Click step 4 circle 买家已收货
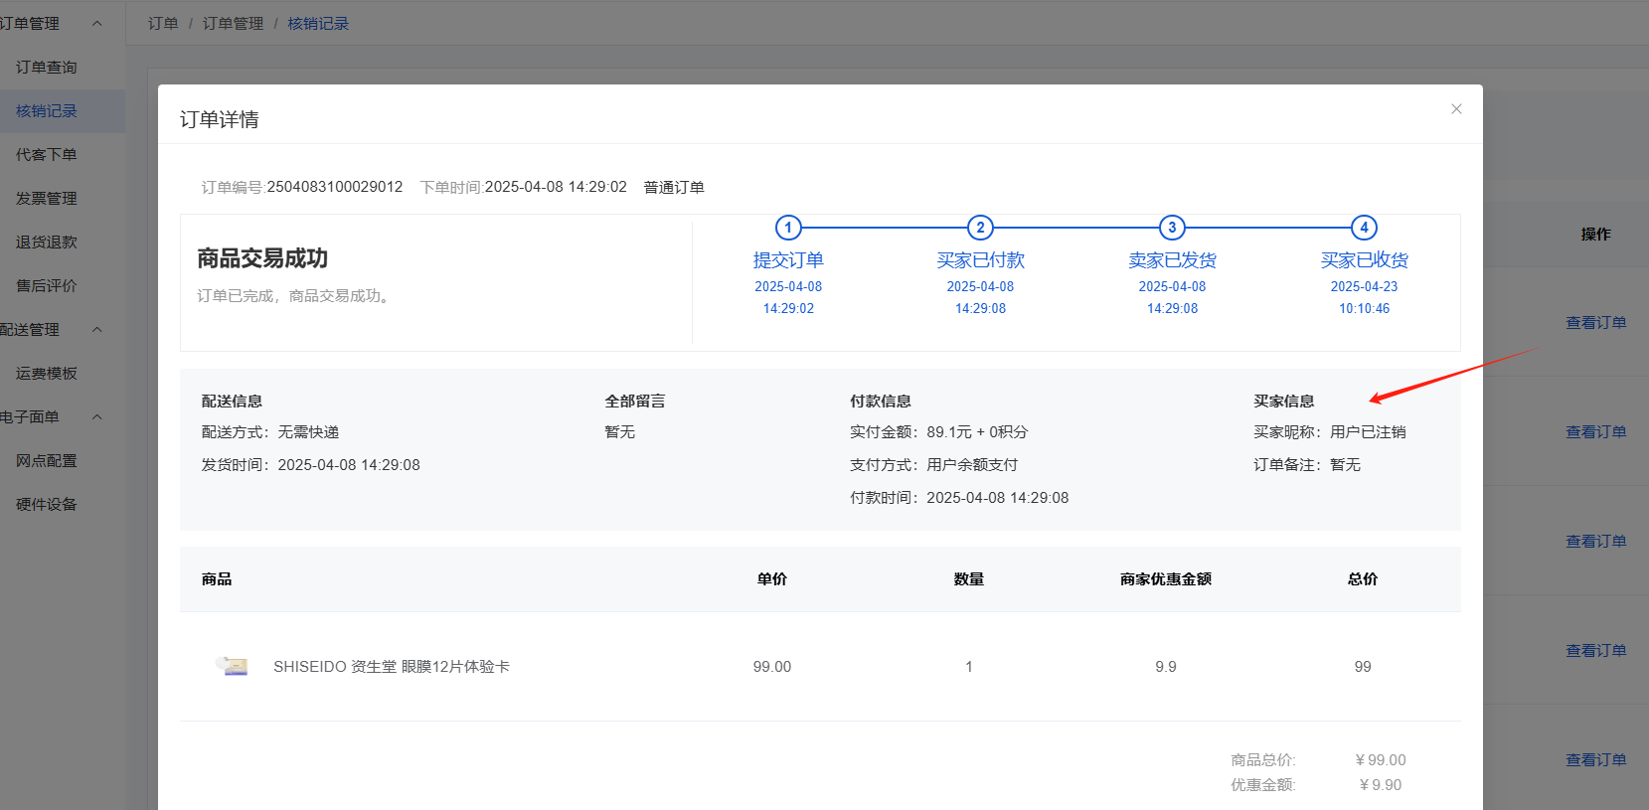 [1364, 228]
